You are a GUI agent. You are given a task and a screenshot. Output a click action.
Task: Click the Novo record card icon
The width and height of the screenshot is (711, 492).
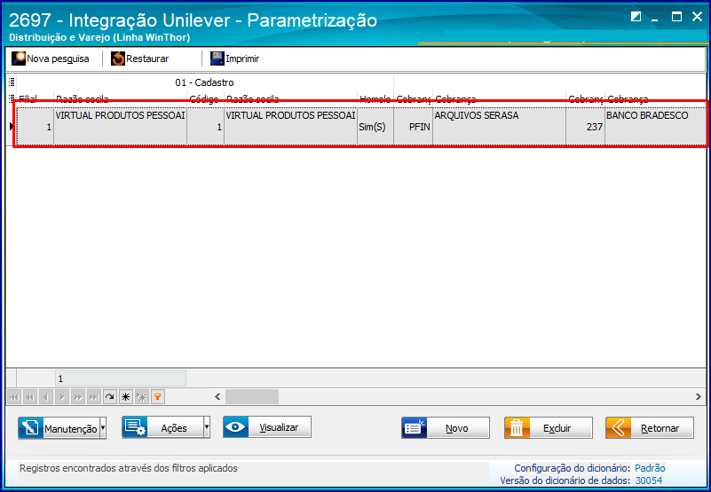[415, 427]
